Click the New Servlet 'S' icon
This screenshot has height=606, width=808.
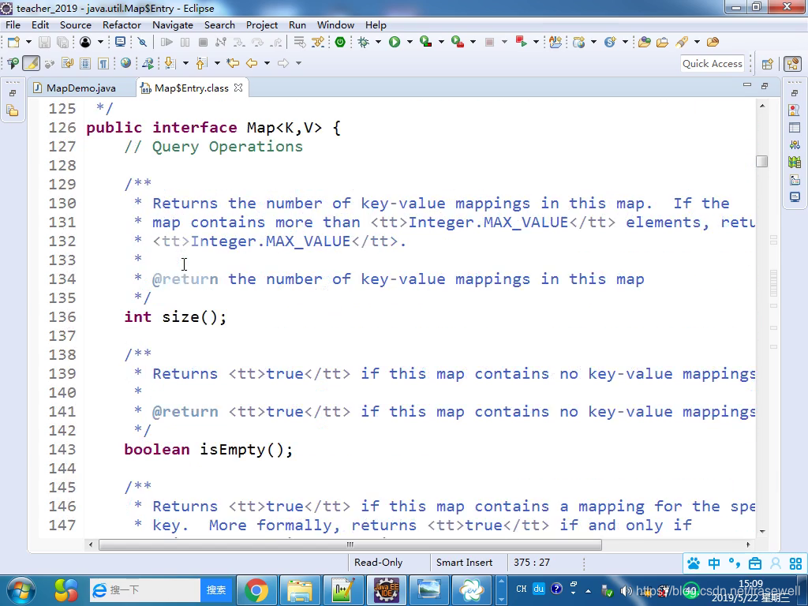click(x=610, y=43)
